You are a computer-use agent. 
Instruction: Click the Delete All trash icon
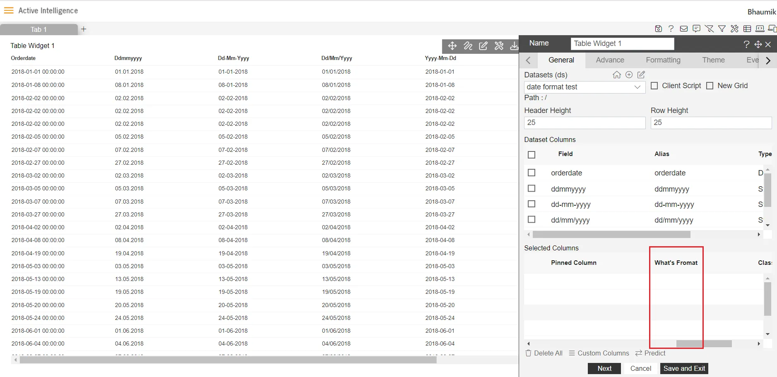click(x=528, y=353)
